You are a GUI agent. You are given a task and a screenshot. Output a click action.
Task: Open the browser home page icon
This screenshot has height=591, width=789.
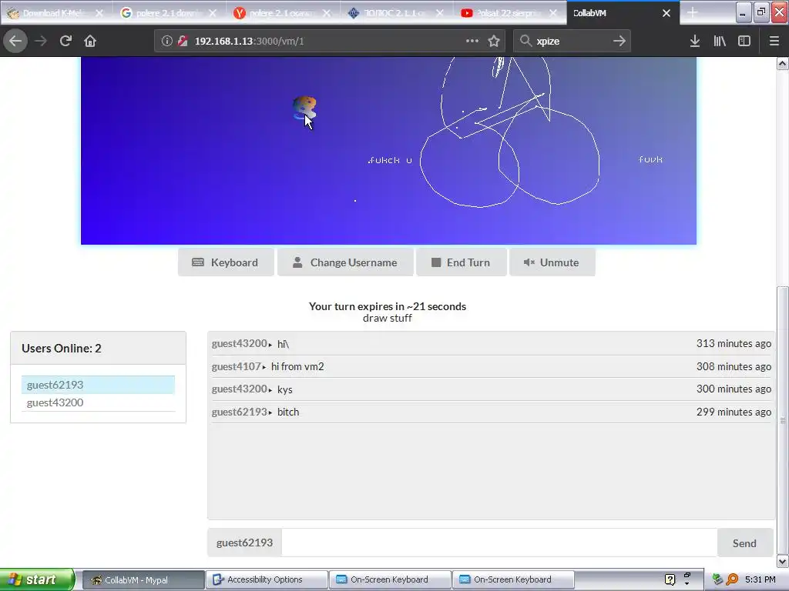[x=90, y=41]
